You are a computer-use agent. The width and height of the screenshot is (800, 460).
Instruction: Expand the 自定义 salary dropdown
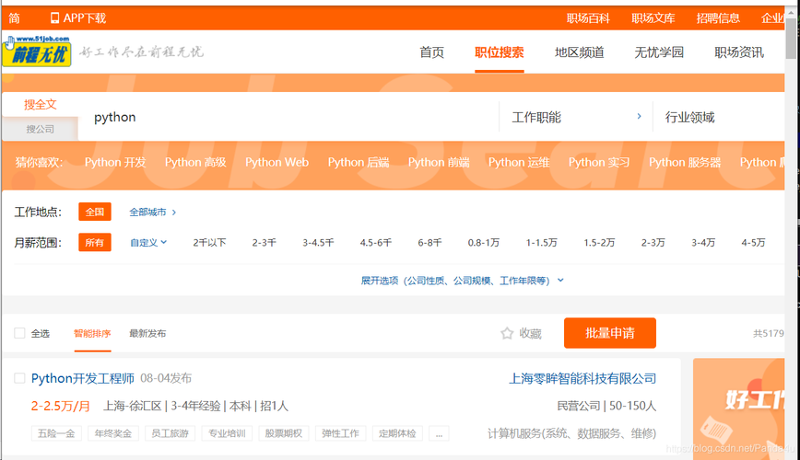[147, 243]
